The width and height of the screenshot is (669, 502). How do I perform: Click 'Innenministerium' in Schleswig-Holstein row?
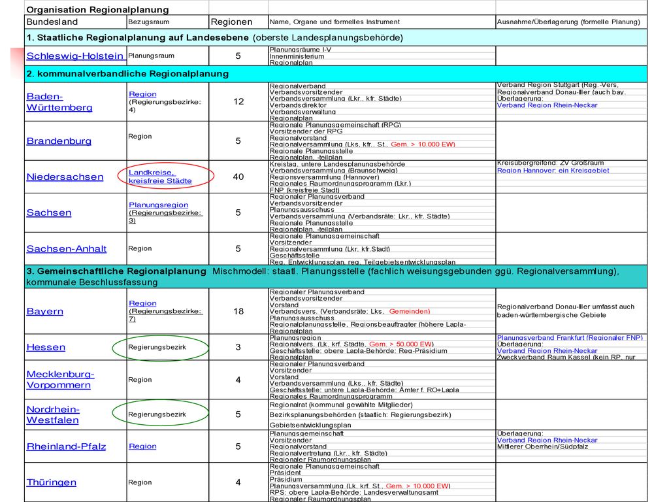click(x=297, y=56)
